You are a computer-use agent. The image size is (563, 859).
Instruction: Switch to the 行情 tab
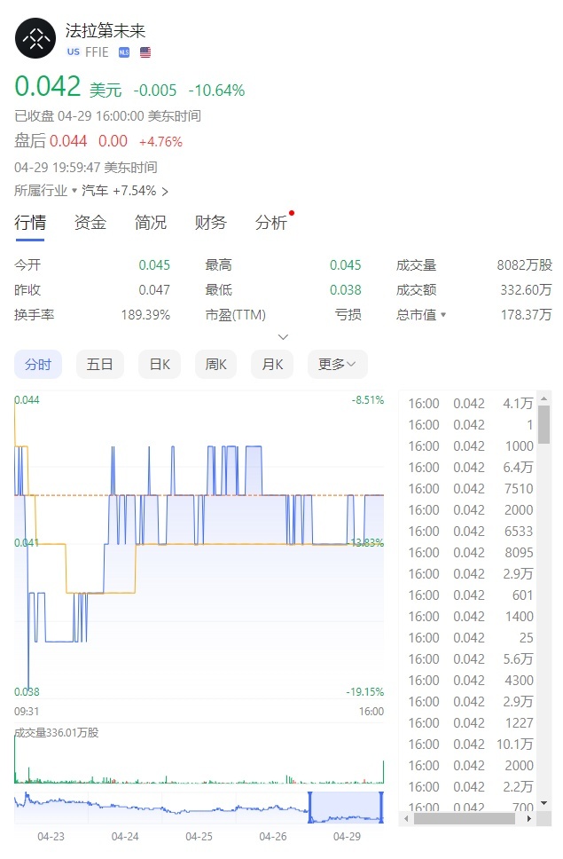point(30,223)
